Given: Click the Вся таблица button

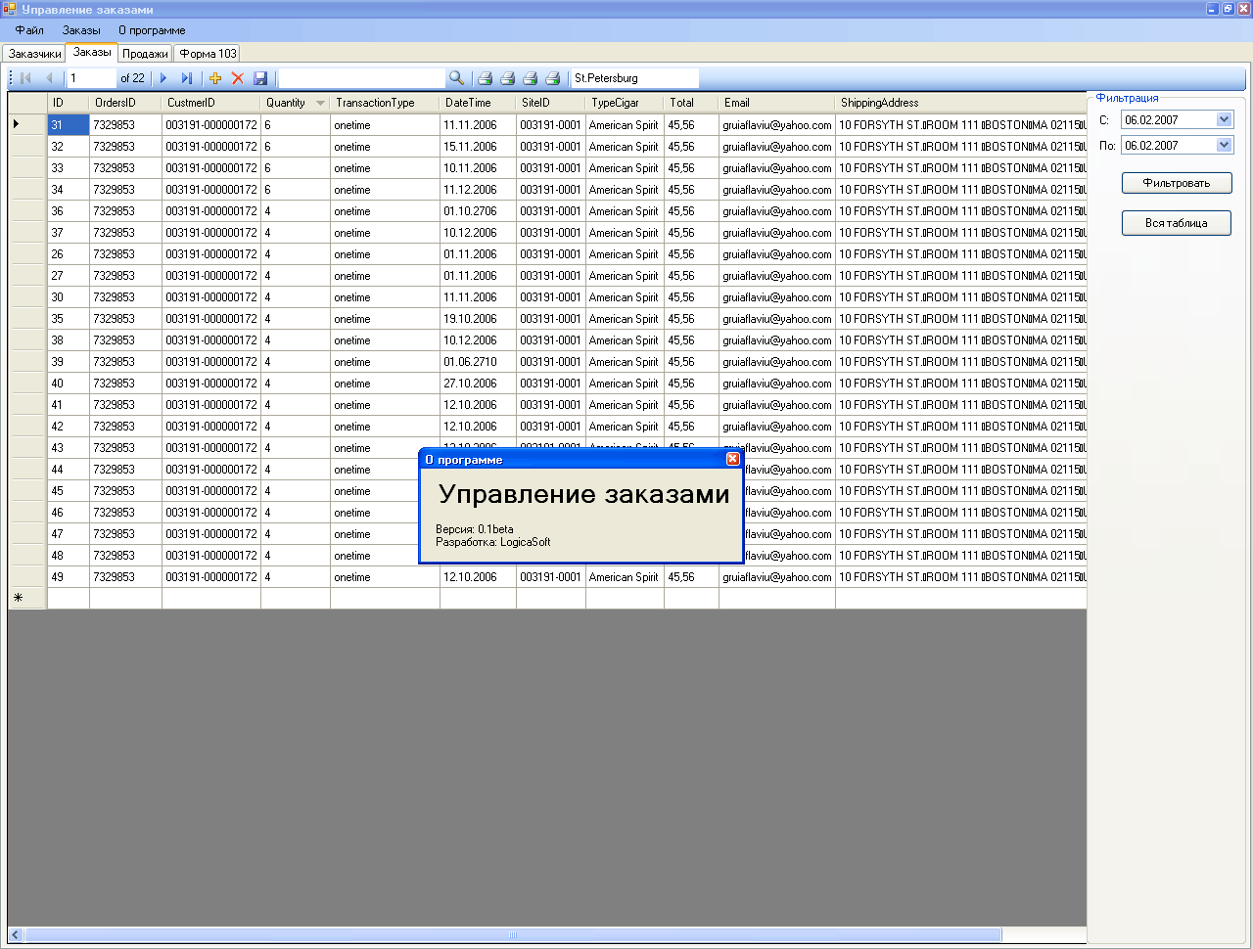Looking at the screenshot, I should 1176,223.
